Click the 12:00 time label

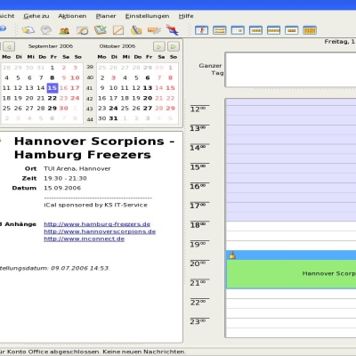[x=198, y=109]
